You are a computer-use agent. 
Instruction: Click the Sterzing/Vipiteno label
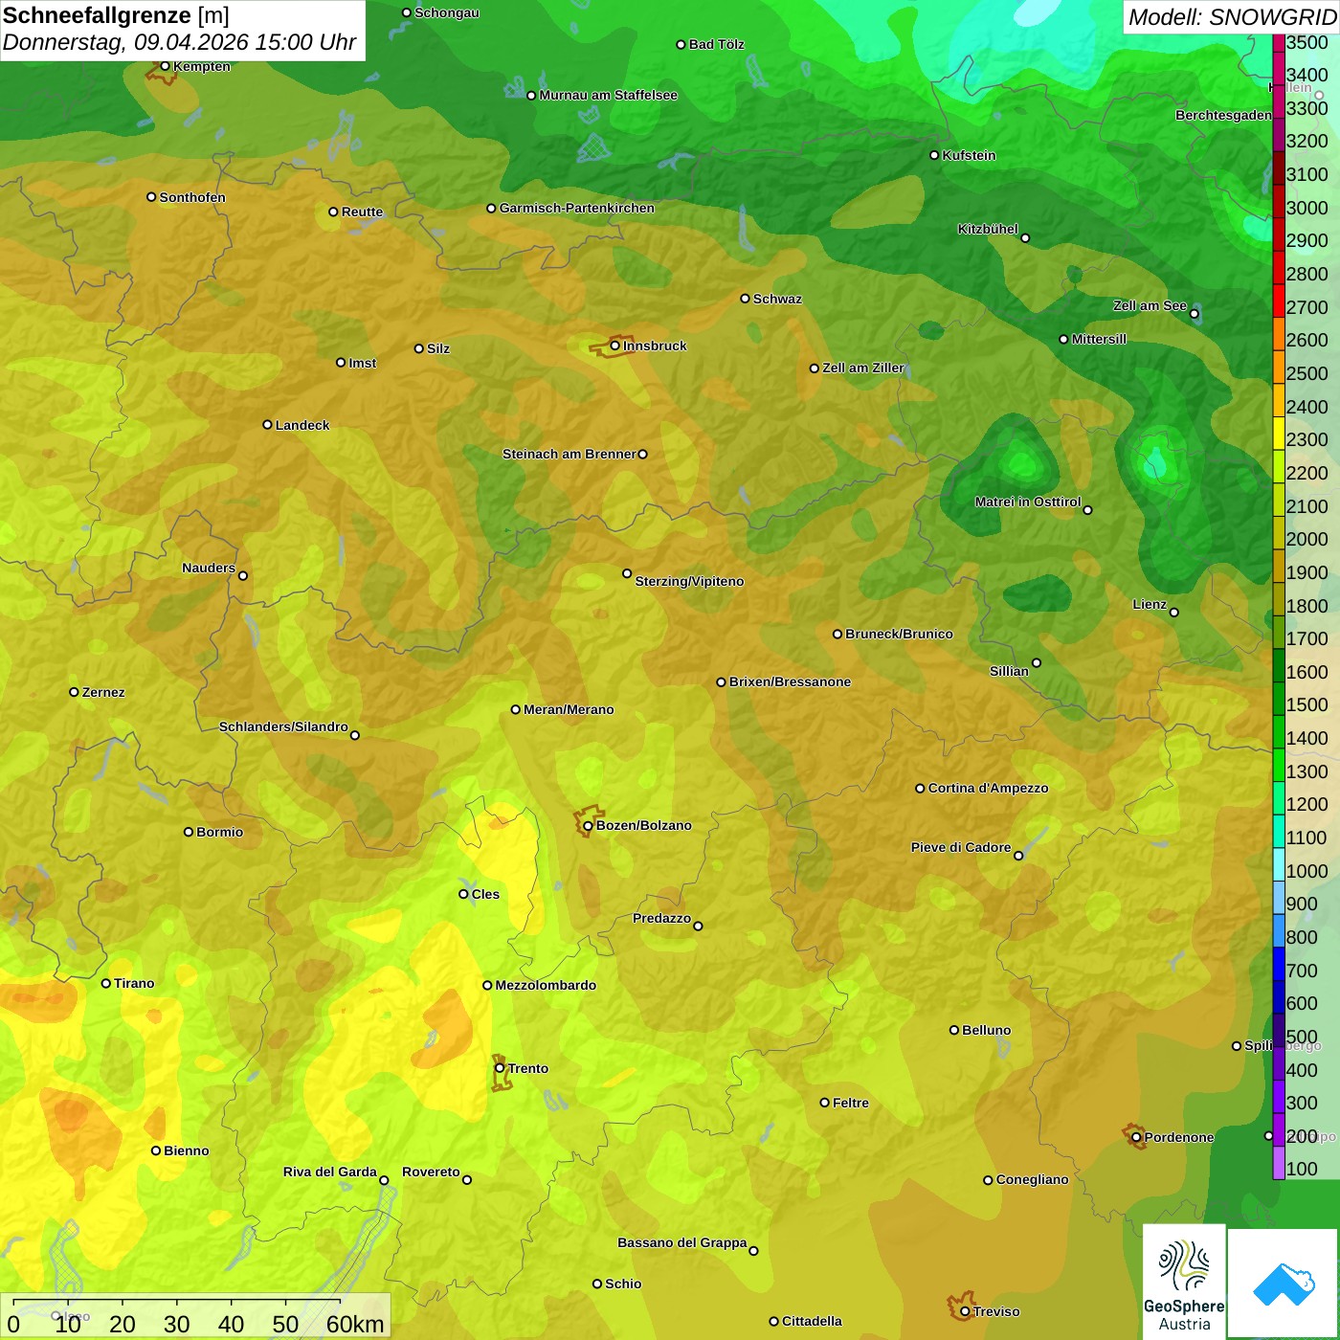(x=689, y=581)
